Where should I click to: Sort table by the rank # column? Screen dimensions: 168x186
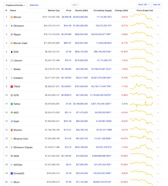[6, 10]
